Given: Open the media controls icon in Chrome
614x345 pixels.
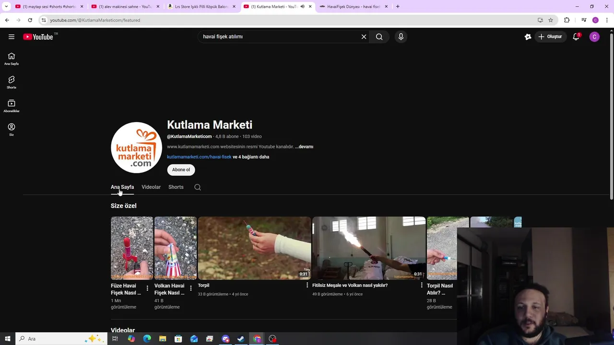Looking at the screenshot, I should 584,20.
